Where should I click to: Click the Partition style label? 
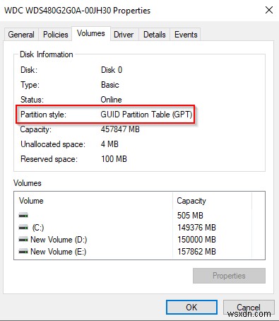[43, 115]
